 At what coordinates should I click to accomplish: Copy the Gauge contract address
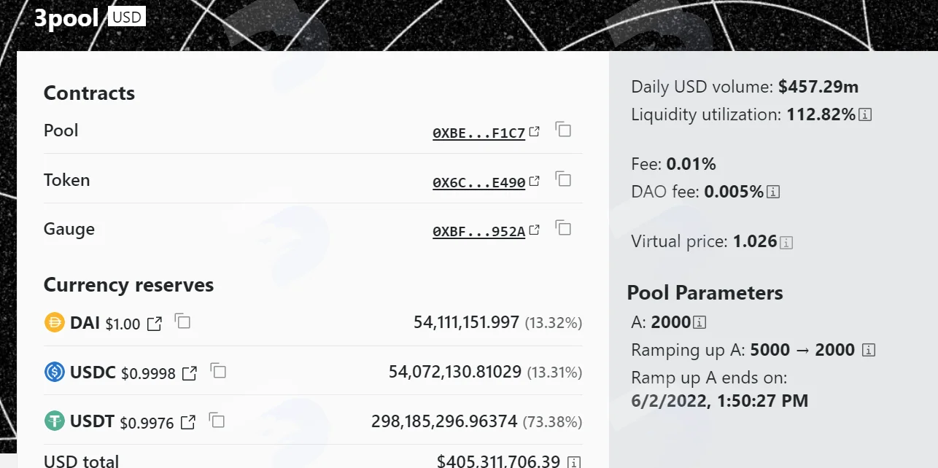[563, 227]
